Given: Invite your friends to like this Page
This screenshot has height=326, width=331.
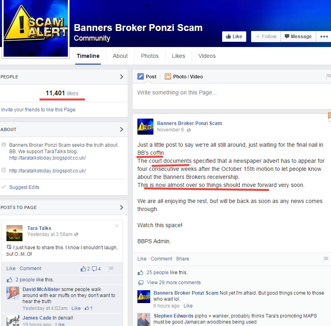Looking at the screenshot, I should tap(38, 110).
